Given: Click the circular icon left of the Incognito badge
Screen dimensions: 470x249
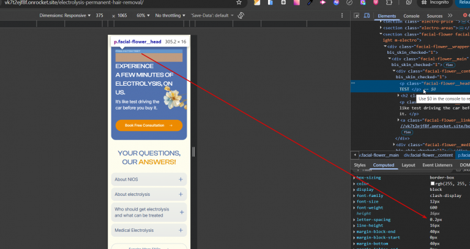Looking at the screenshot, I should (409, 2).
